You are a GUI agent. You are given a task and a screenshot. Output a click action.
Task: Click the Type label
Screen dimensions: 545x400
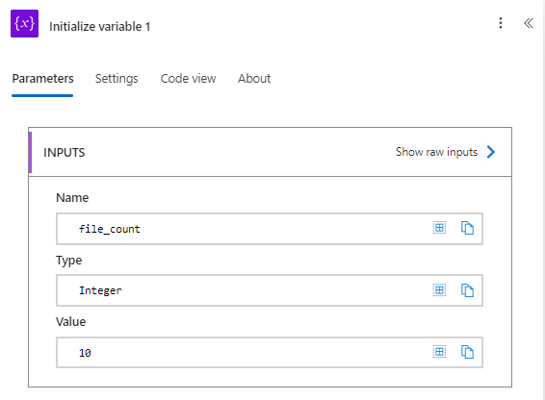pos(68,260)
